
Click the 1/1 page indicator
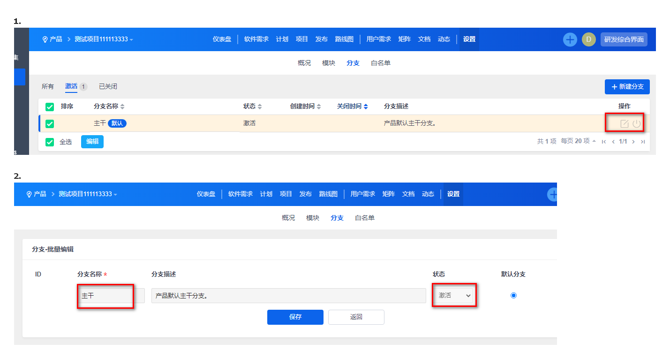point(623,141)
